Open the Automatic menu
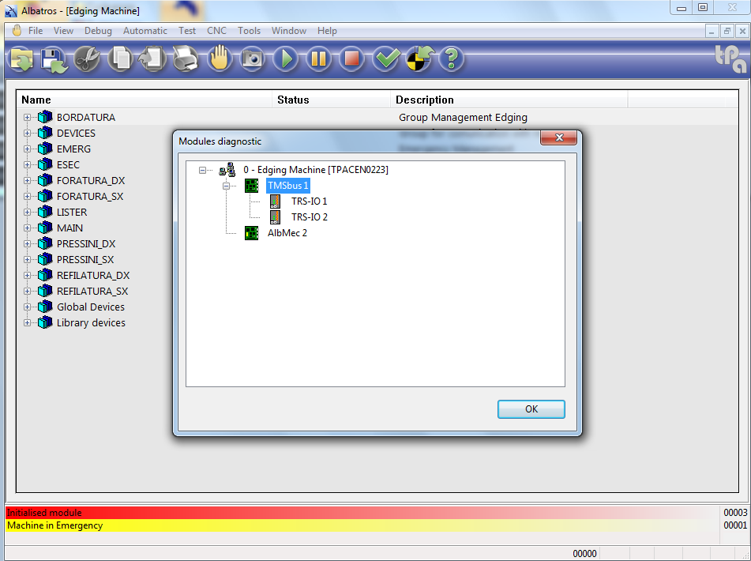Screen dimensions: 751x561 tap(145, 31)
